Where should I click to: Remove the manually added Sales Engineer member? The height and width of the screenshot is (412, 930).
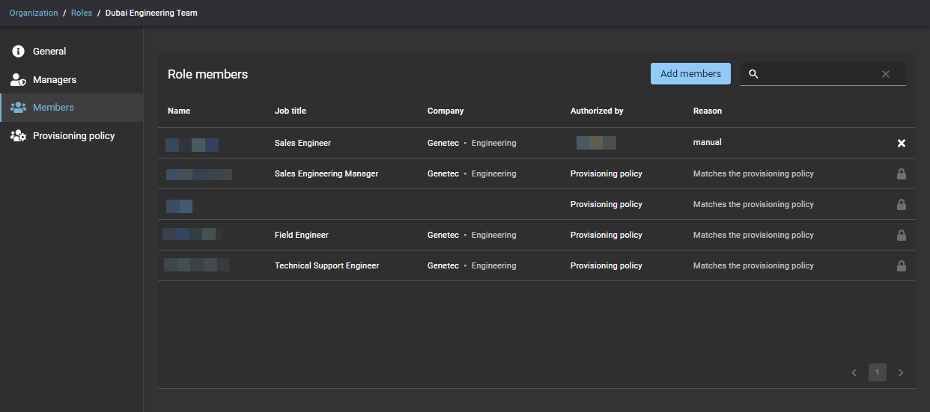click(902, 143)
